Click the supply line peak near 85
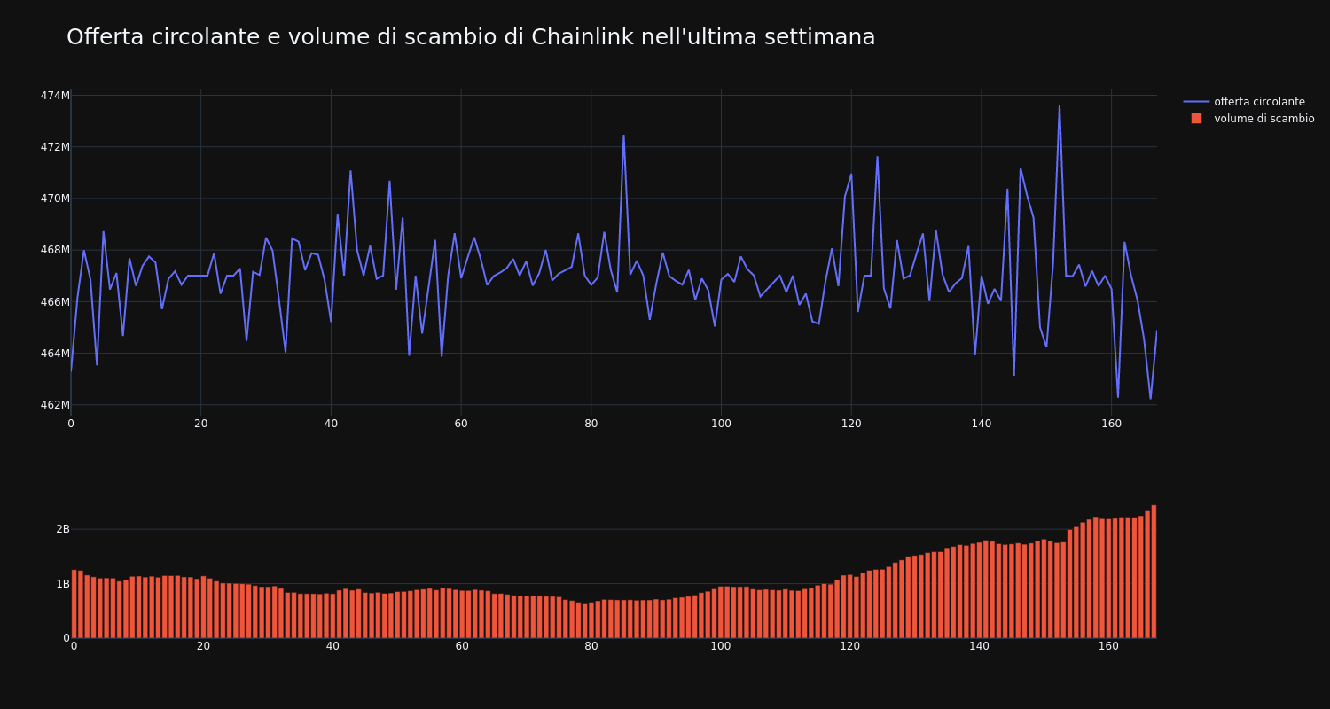This screenshot has width=1330, height=709. 623,136
